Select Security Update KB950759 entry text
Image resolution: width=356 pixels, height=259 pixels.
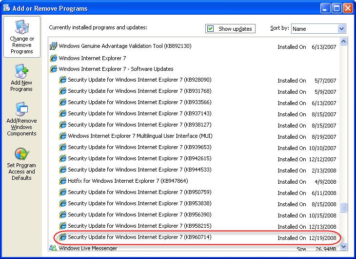pos(139,193)
